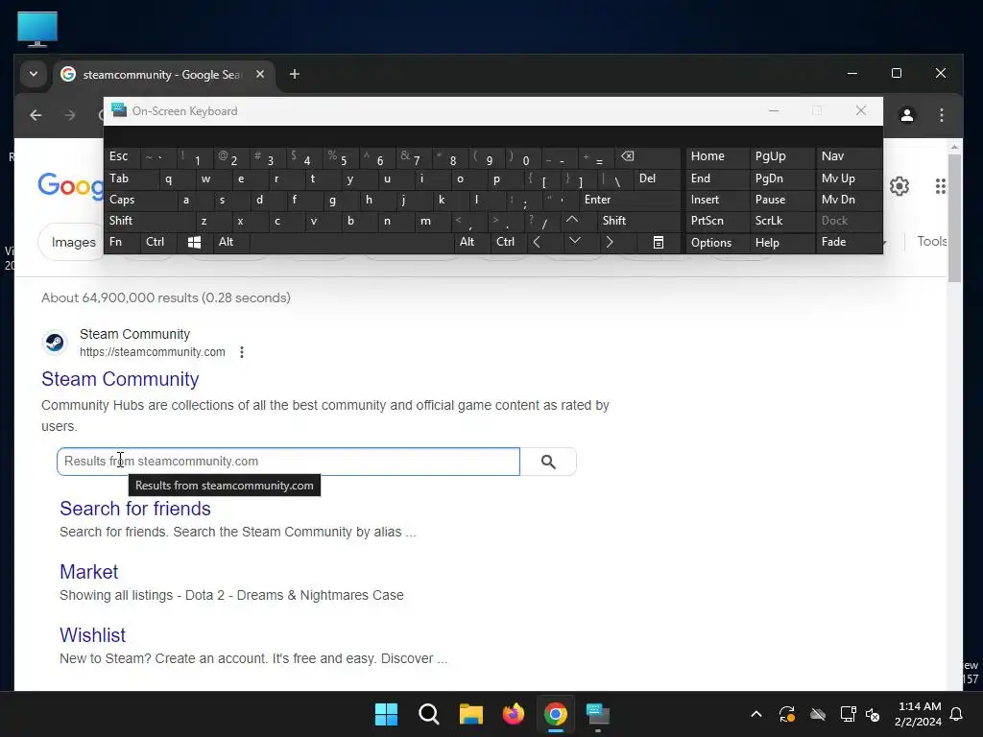Click the Home key on keyboard
This screenshot has width=983, height=737.
(x=718, y=156)
